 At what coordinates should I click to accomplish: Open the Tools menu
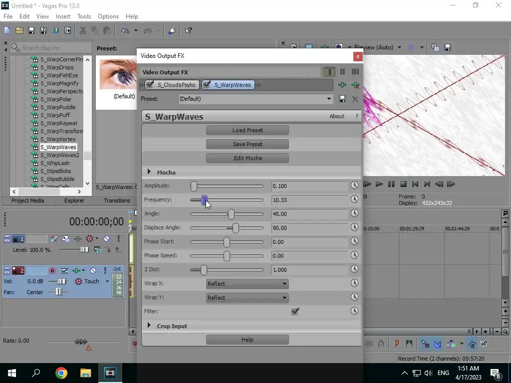[84, 16]
